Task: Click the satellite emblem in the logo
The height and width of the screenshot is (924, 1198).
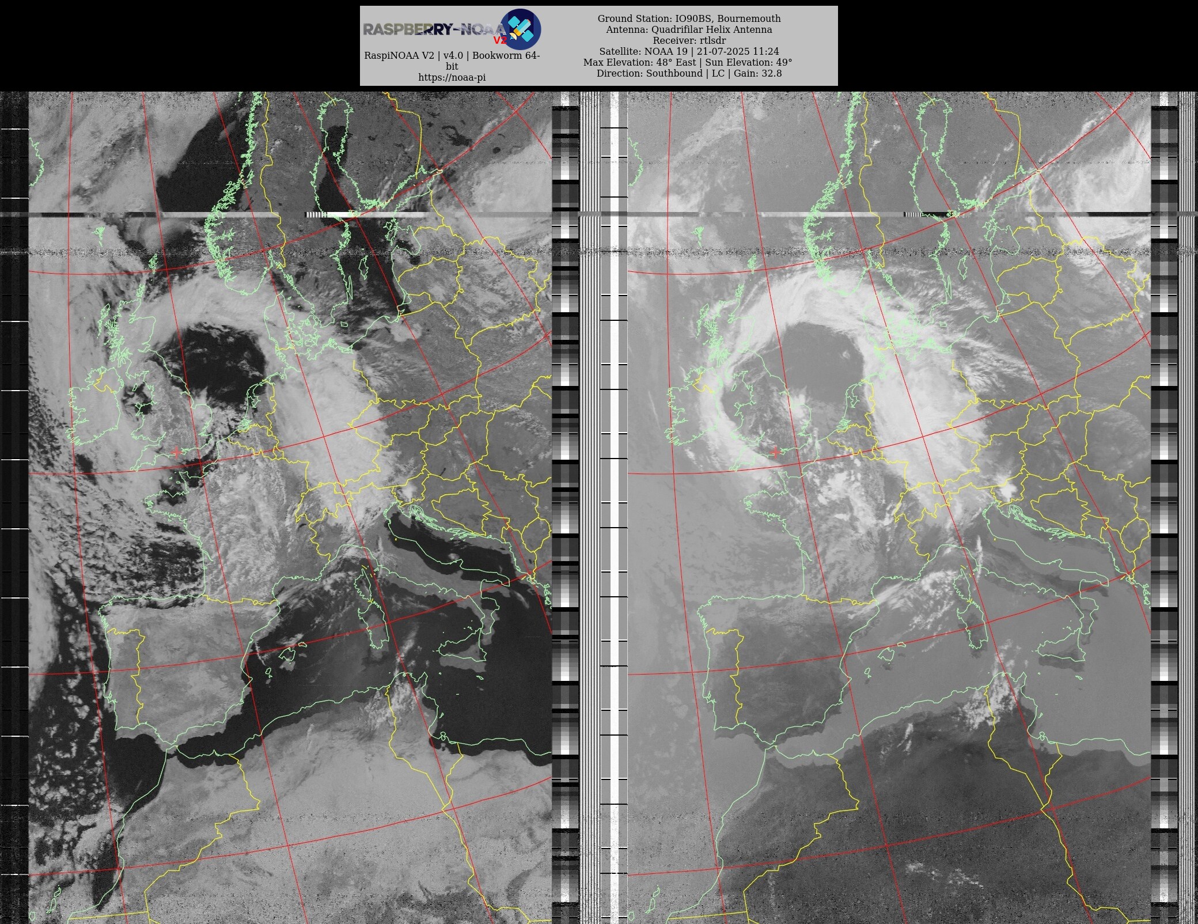Action: (x=521, y=29)
